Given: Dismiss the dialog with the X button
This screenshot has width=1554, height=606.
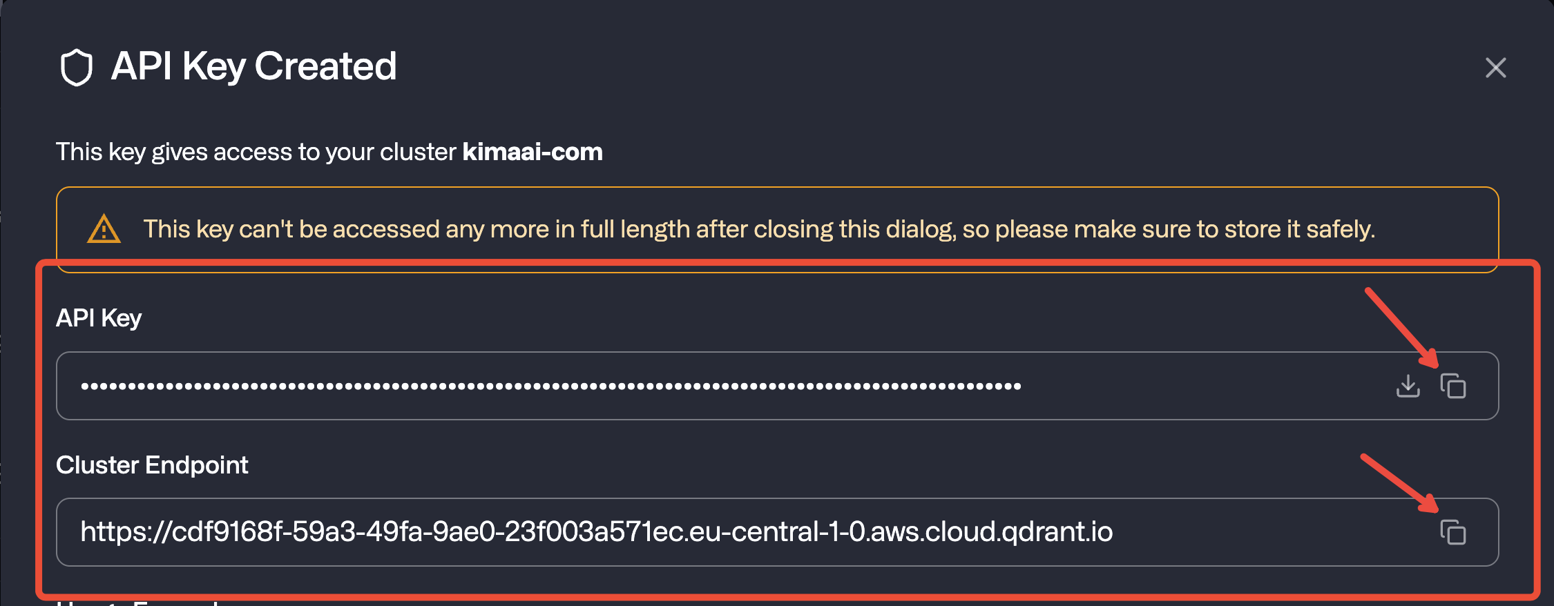Looking at the screenshot, I should click(x=1495, y=67).
